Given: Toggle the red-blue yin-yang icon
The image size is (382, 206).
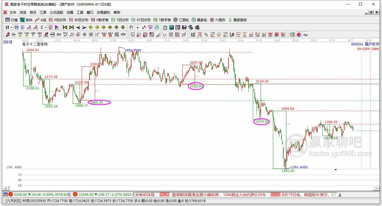Looking at the screenshot, I should [299, 35].
